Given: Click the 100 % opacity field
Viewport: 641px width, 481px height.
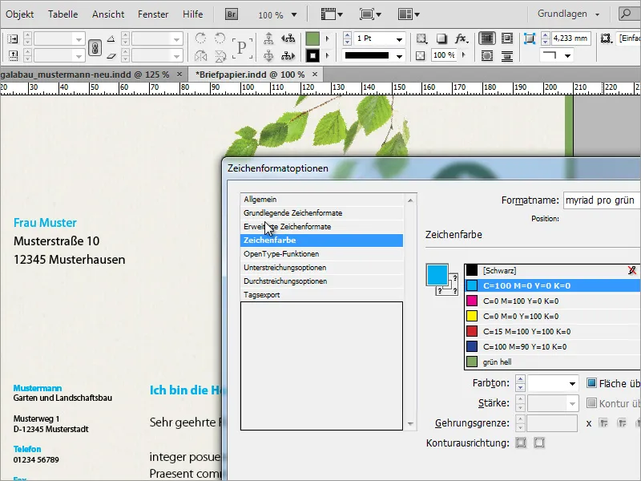Looking at the screenshot, I should [x=444, y=55].
